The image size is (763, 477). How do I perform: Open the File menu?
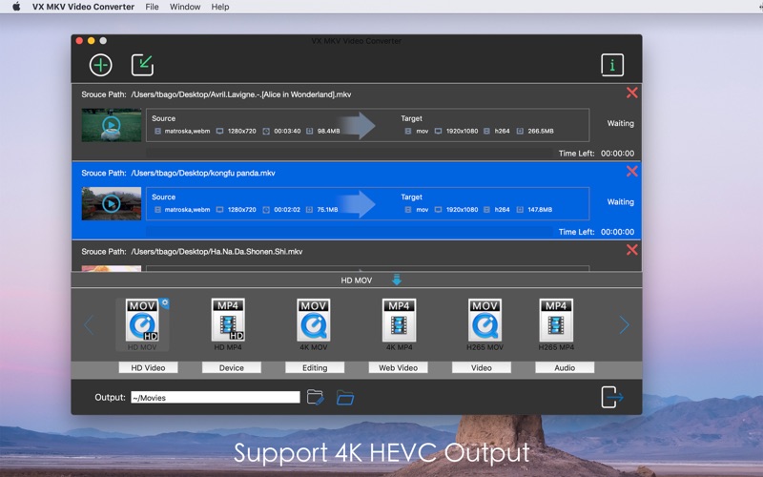coord(152,7)
